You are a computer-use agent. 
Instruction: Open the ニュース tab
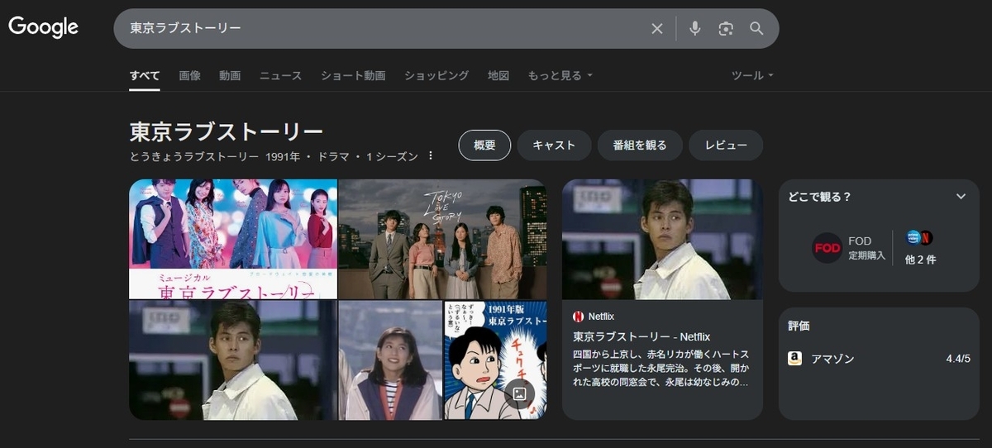click(x=281, y=75)
